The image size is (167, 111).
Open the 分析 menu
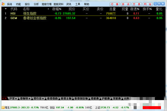36,4
